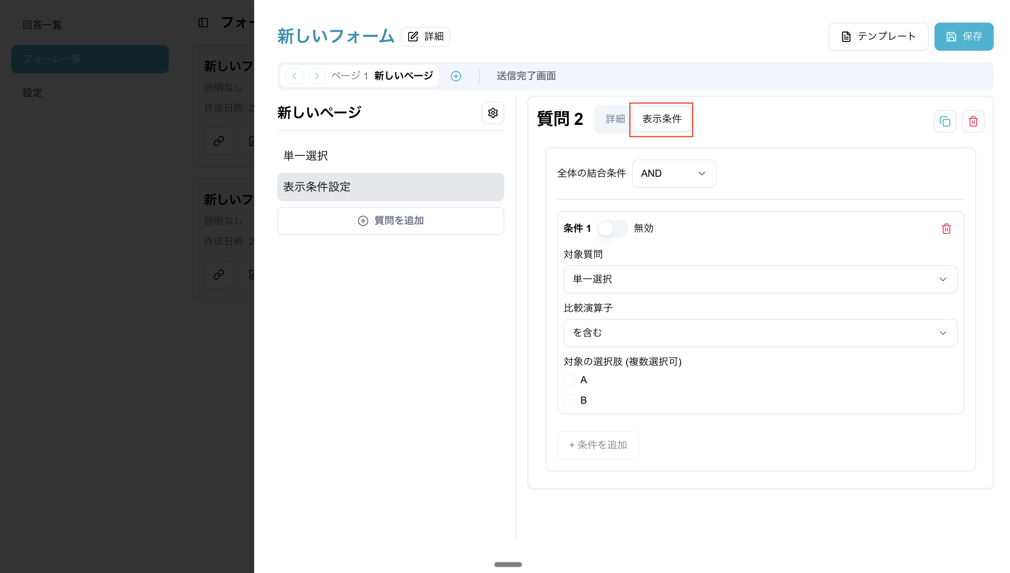This screenshot has width=1010, height=573.
Task: Check option A checkbox
Action: 569,380
